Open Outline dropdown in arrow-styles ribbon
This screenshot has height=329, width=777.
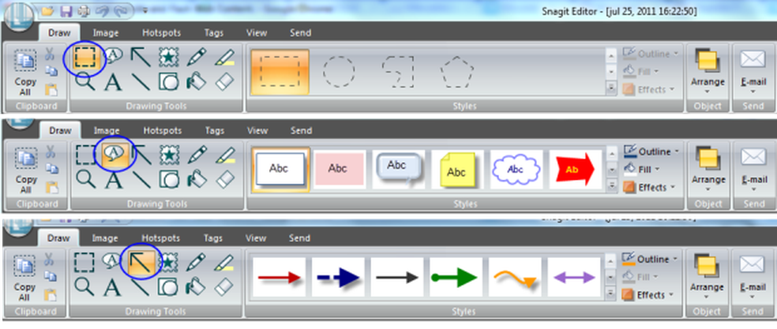point(650,259)
